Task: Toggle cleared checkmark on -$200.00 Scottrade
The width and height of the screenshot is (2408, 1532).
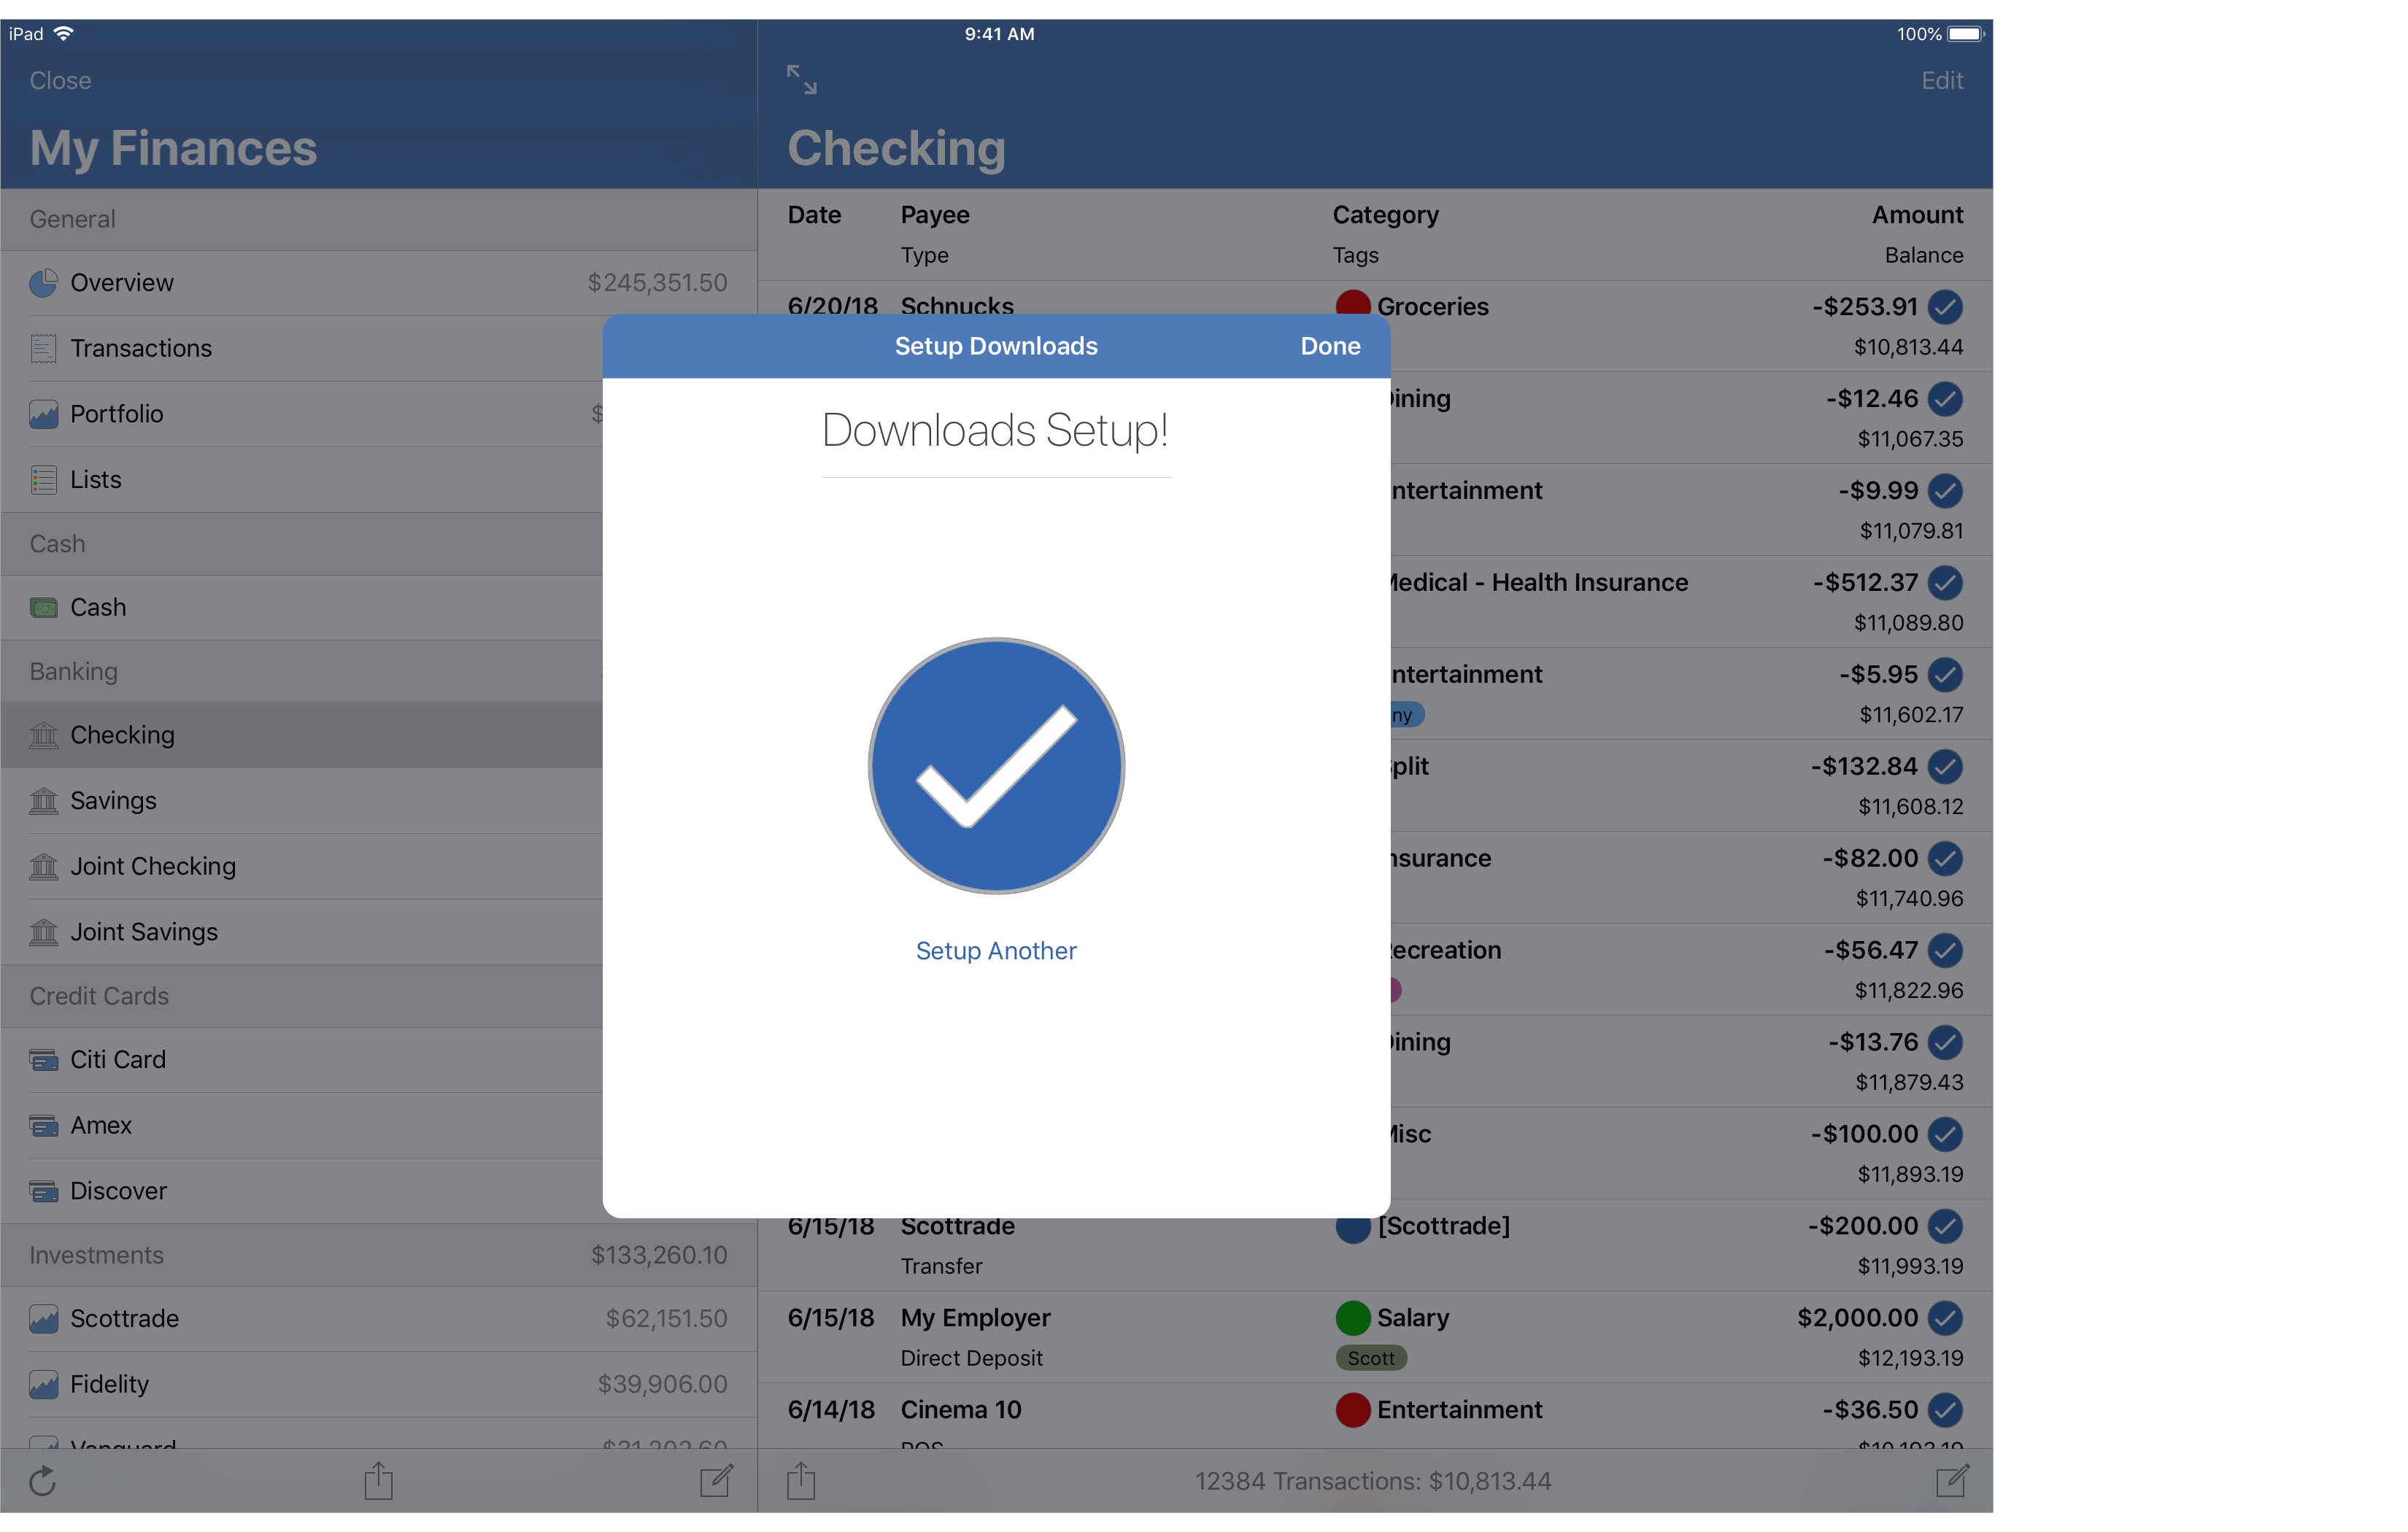Action: (x=1945, y=1226)
